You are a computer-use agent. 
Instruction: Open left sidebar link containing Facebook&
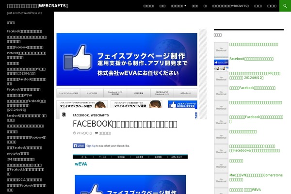(x=26, y=169)
